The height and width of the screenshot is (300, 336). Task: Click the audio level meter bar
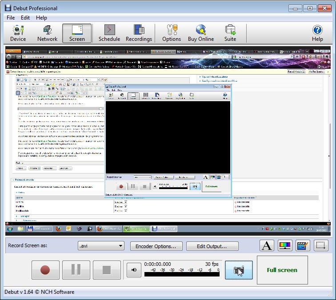182,274
